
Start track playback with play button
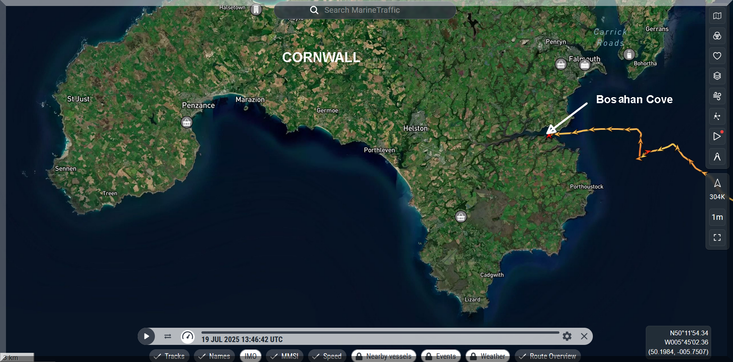[147, 337]
